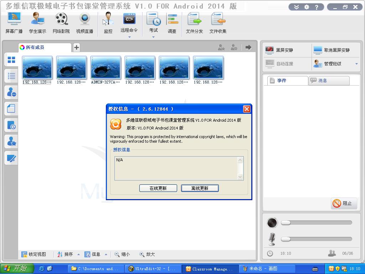Start Student Demo (学生演示)

click(37, 22)
